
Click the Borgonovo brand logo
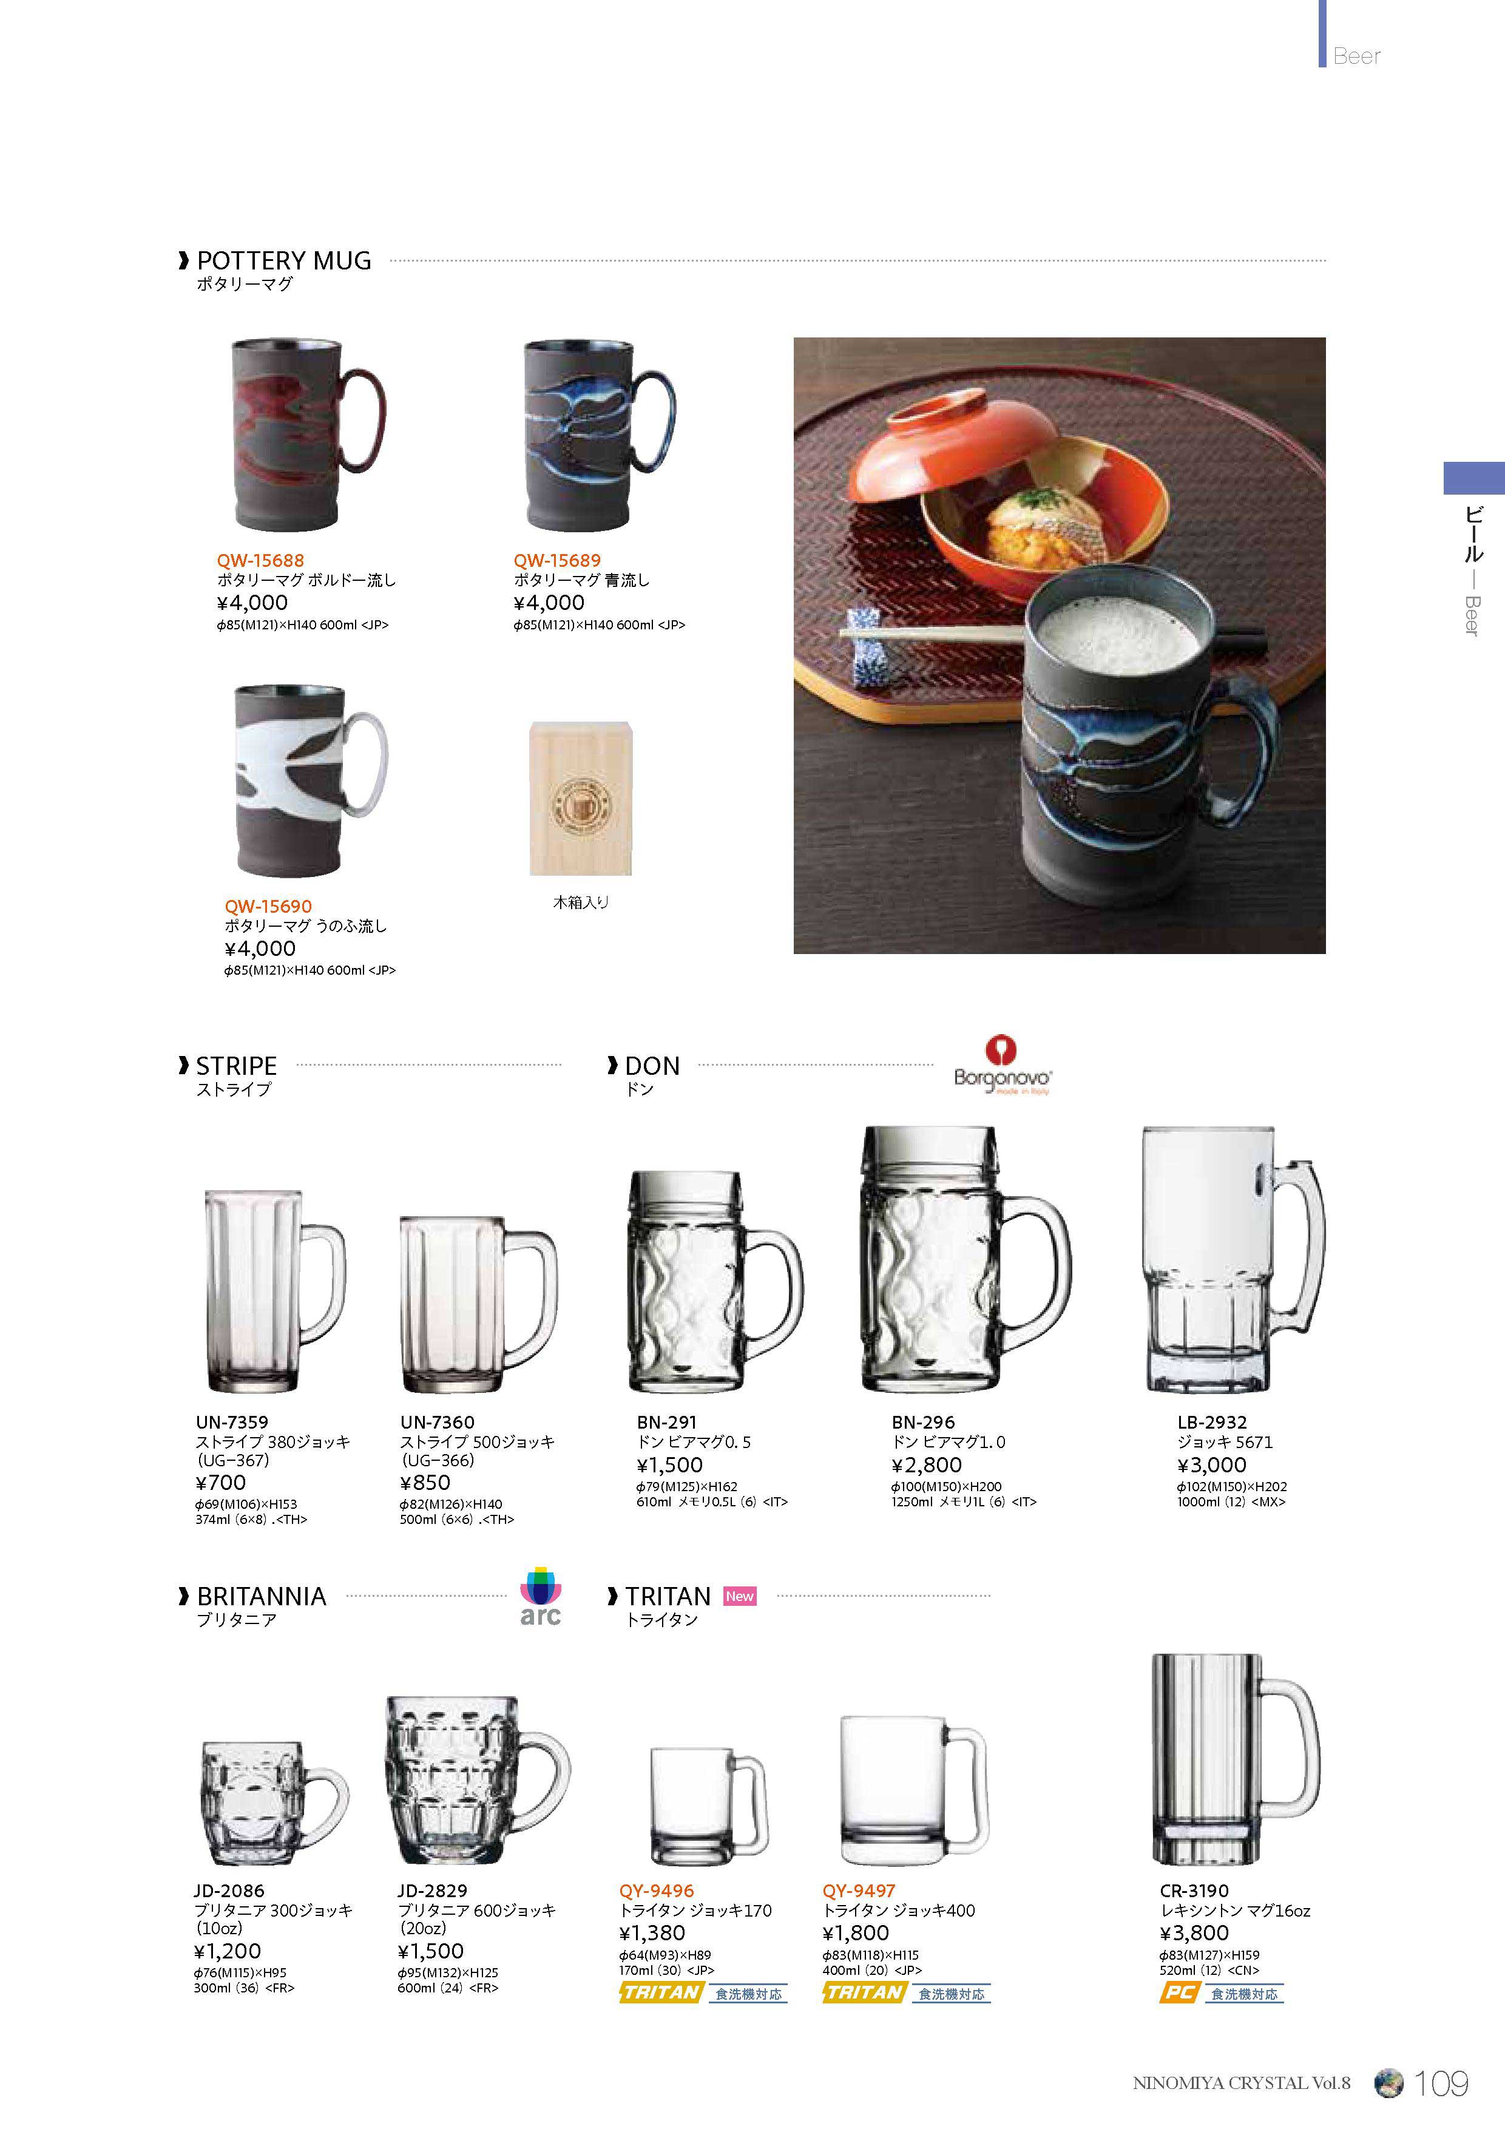point(1003,1066)
